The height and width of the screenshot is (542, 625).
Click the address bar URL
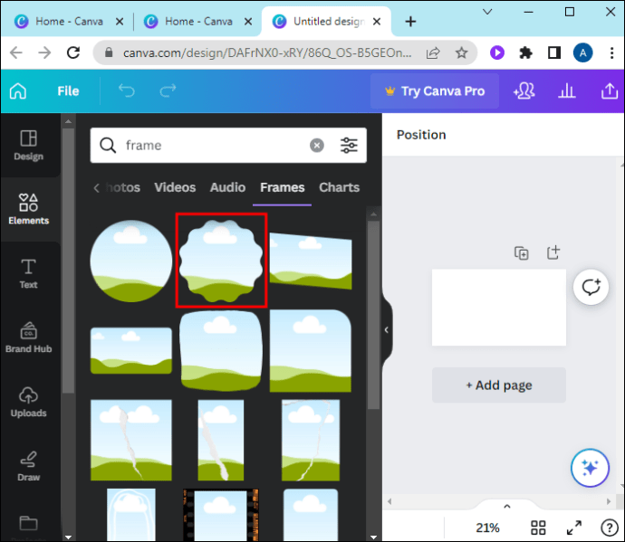tap(267, 52)
